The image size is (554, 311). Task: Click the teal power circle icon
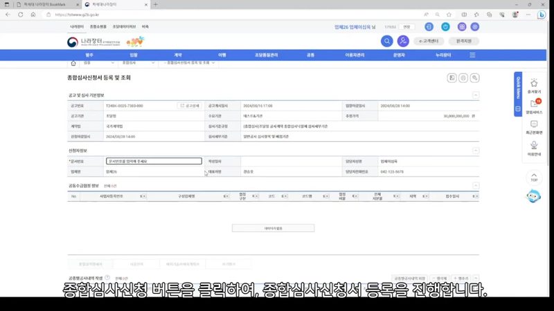(445, 27)
